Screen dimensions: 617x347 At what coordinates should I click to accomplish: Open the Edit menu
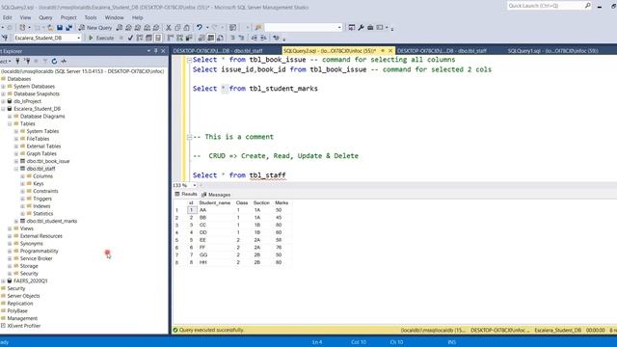[x=7, y=17]
